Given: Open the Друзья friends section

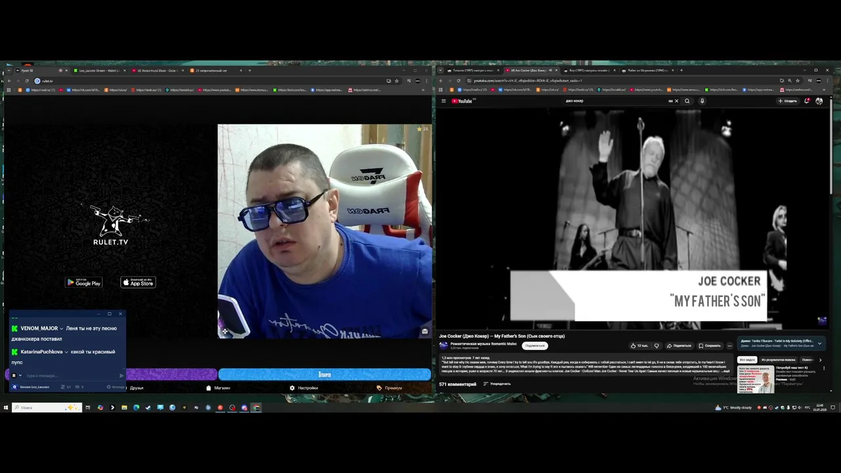Looking at the screenshot, I should (137, 388).
